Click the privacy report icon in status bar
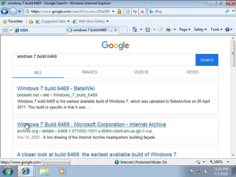This screenshot has width=236, height=177. (x=198, y=162)
